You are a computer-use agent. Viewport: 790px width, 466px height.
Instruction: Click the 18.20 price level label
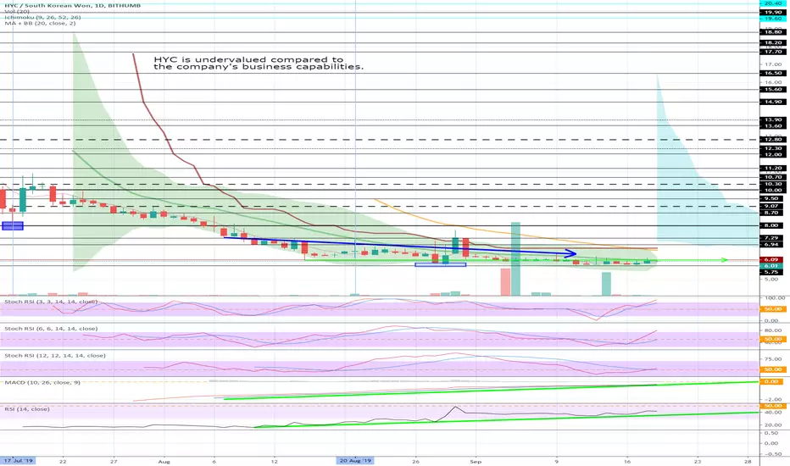click(773, 43)
